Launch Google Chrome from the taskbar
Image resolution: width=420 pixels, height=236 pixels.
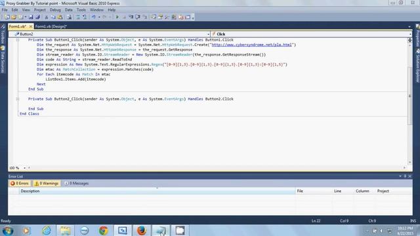[x=104, y=230]
